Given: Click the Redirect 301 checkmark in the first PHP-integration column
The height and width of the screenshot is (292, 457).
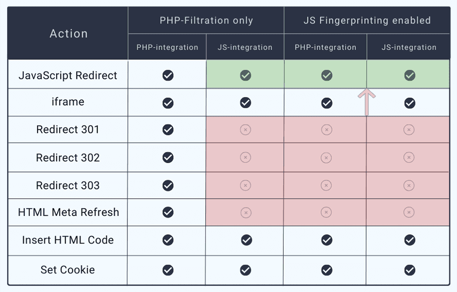Looking at the screenshot, I should click(168, 130).
